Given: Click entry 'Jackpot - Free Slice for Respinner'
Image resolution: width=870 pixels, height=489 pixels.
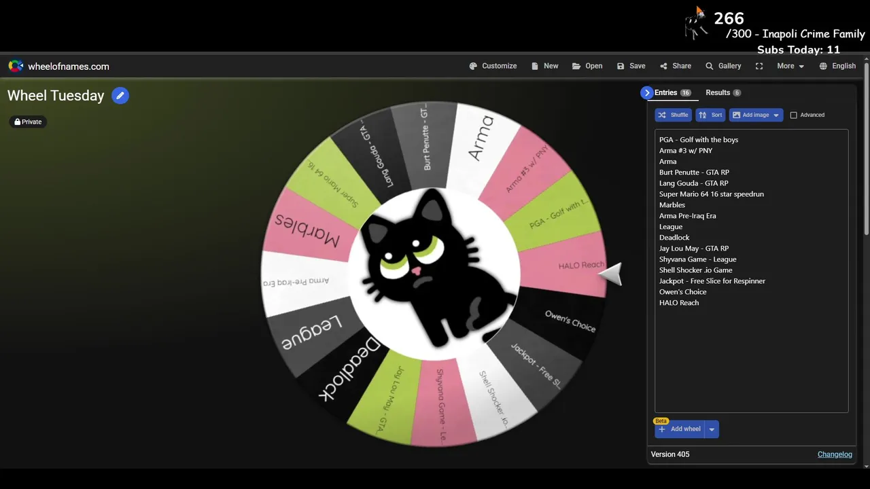Looking at the screenshot, I should 712,281.
